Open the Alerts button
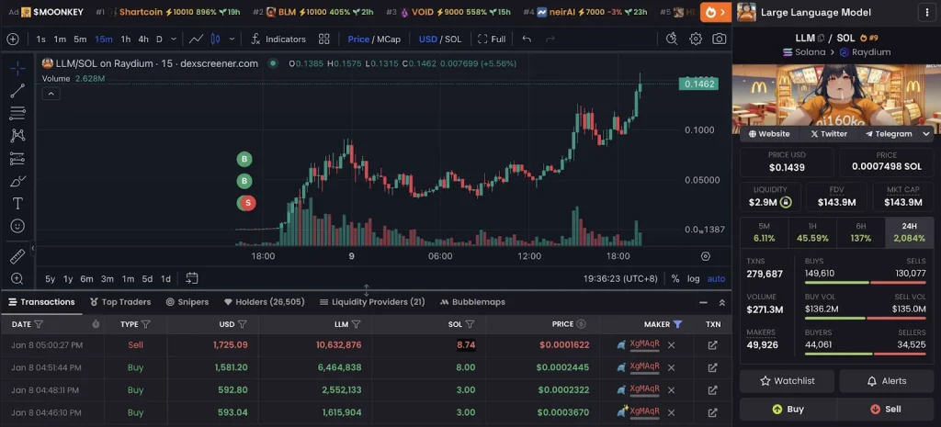This screenshot has height=427, width=941. click(x=887, y=381)
